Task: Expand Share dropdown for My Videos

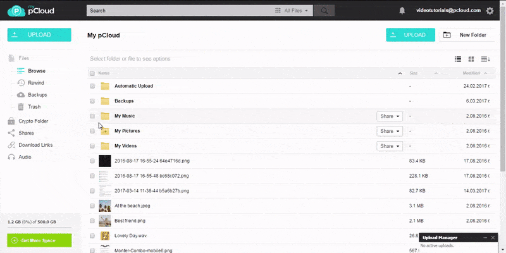Action: click(x=390, y=146)
